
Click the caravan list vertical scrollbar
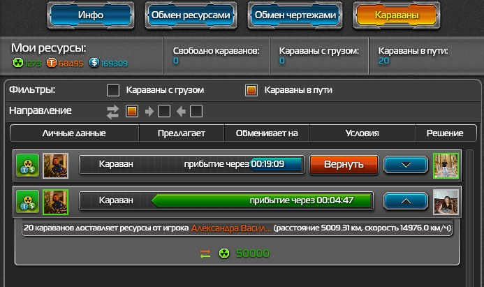click(x=469, y=218)
